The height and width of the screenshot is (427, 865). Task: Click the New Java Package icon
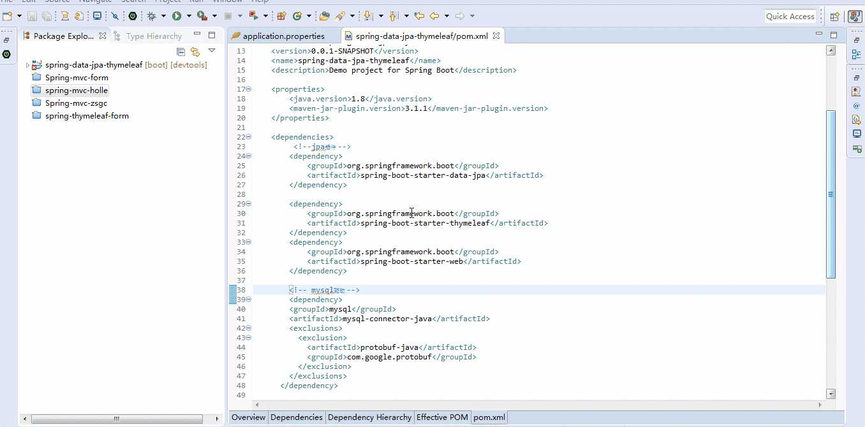[281, 16]
